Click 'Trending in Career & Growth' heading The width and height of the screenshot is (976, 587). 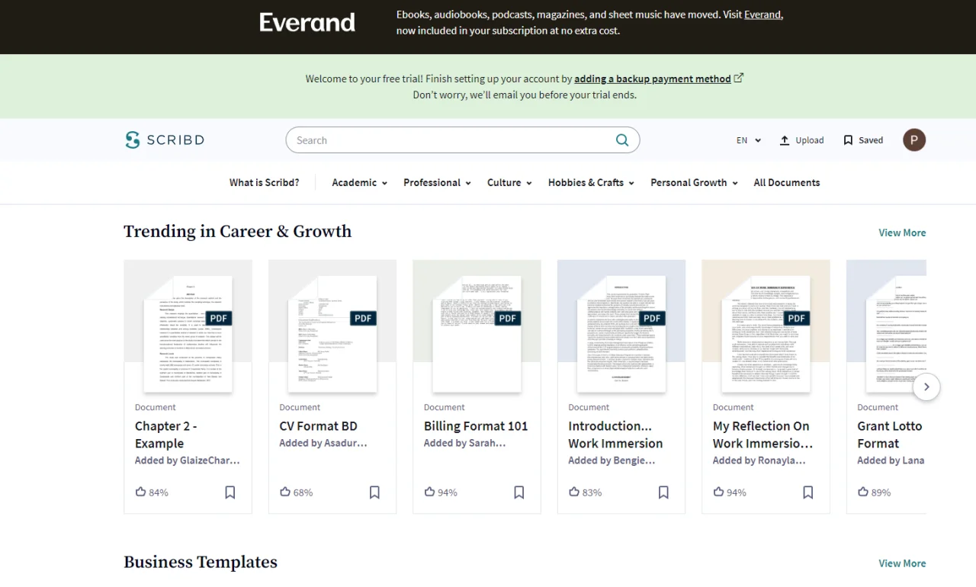tap(238, 232)
